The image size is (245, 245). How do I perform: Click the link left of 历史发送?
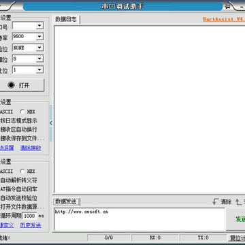click(7, 225)
